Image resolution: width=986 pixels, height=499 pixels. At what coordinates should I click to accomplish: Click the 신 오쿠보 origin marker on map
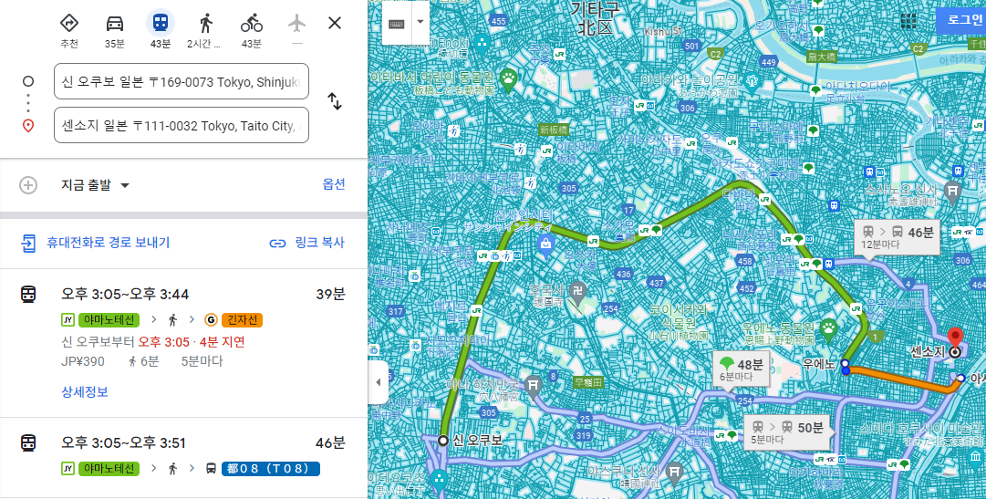(x=443, y=441)
